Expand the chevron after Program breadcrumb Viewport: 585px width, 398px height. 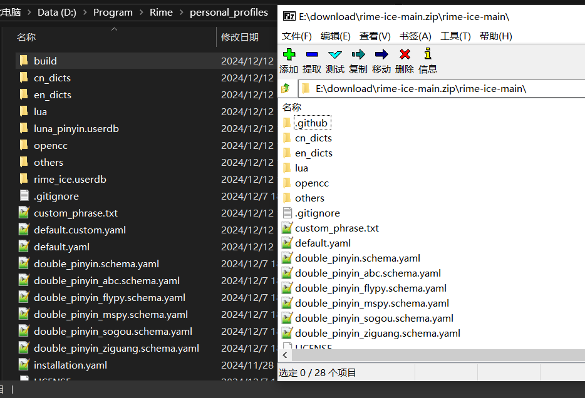[142, 13]
